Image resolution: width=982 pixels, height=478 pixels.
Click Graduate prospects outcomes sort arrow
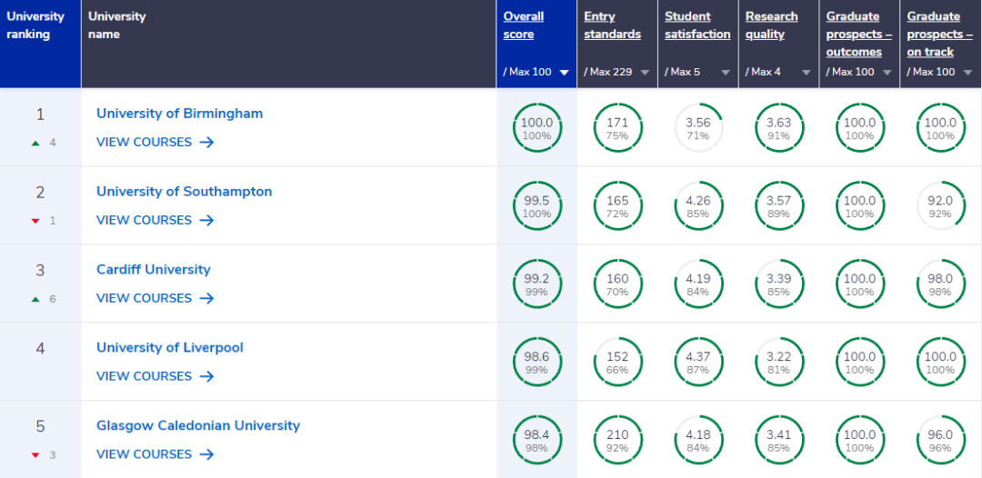(x=887, y=73)
